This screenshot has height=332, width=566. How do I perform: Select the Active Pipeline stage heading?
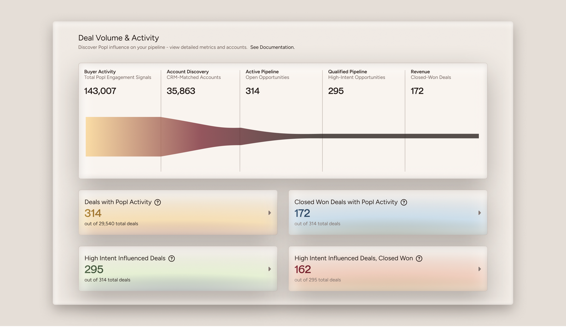(262, 71)
